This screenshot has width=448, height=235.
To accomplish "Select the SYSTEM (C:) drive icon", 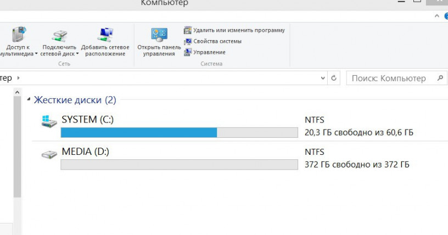I will pos(49,121).
